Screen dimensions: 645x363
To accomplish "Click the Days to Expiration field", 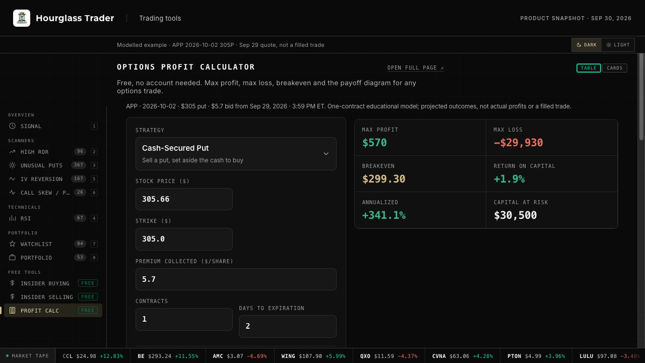I will click(288, 326).
